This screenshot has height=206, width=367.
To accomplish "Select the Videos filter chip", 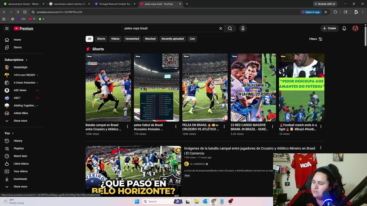I will [x=115, y=39].
